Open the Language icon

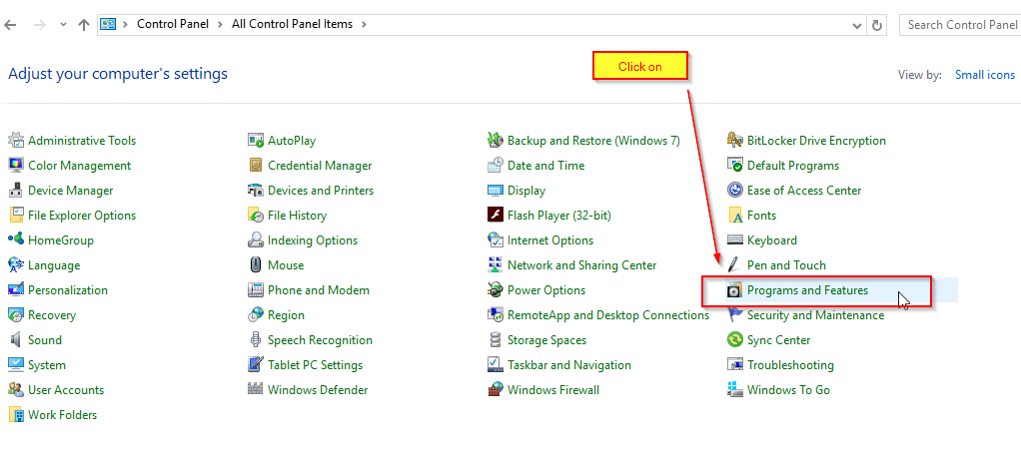(x=16, y=265)
